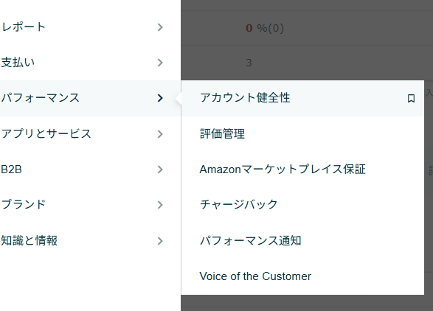Screen dimensions: 433x311
Task: Expand the 支払い submenu chevron
Action: pyautogui.click(x=160, y=63)
